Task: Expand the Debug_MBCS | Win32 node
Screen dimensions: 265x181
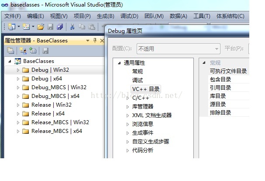Action: coord(18,87)
